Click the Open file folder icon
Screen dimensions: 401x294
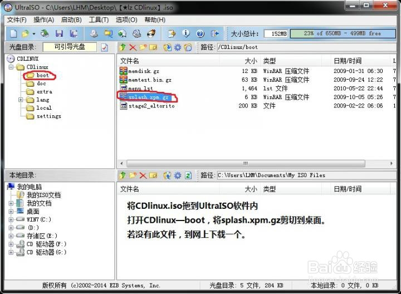[x=26, y=33]
